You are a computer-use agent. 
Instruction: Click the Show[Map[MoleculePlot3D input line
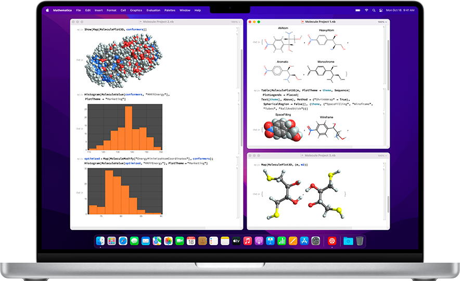(x=116, y=30)
